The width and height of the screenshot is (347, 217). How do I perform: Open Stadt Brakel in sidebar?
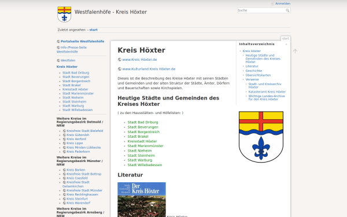tap(72, 85)
